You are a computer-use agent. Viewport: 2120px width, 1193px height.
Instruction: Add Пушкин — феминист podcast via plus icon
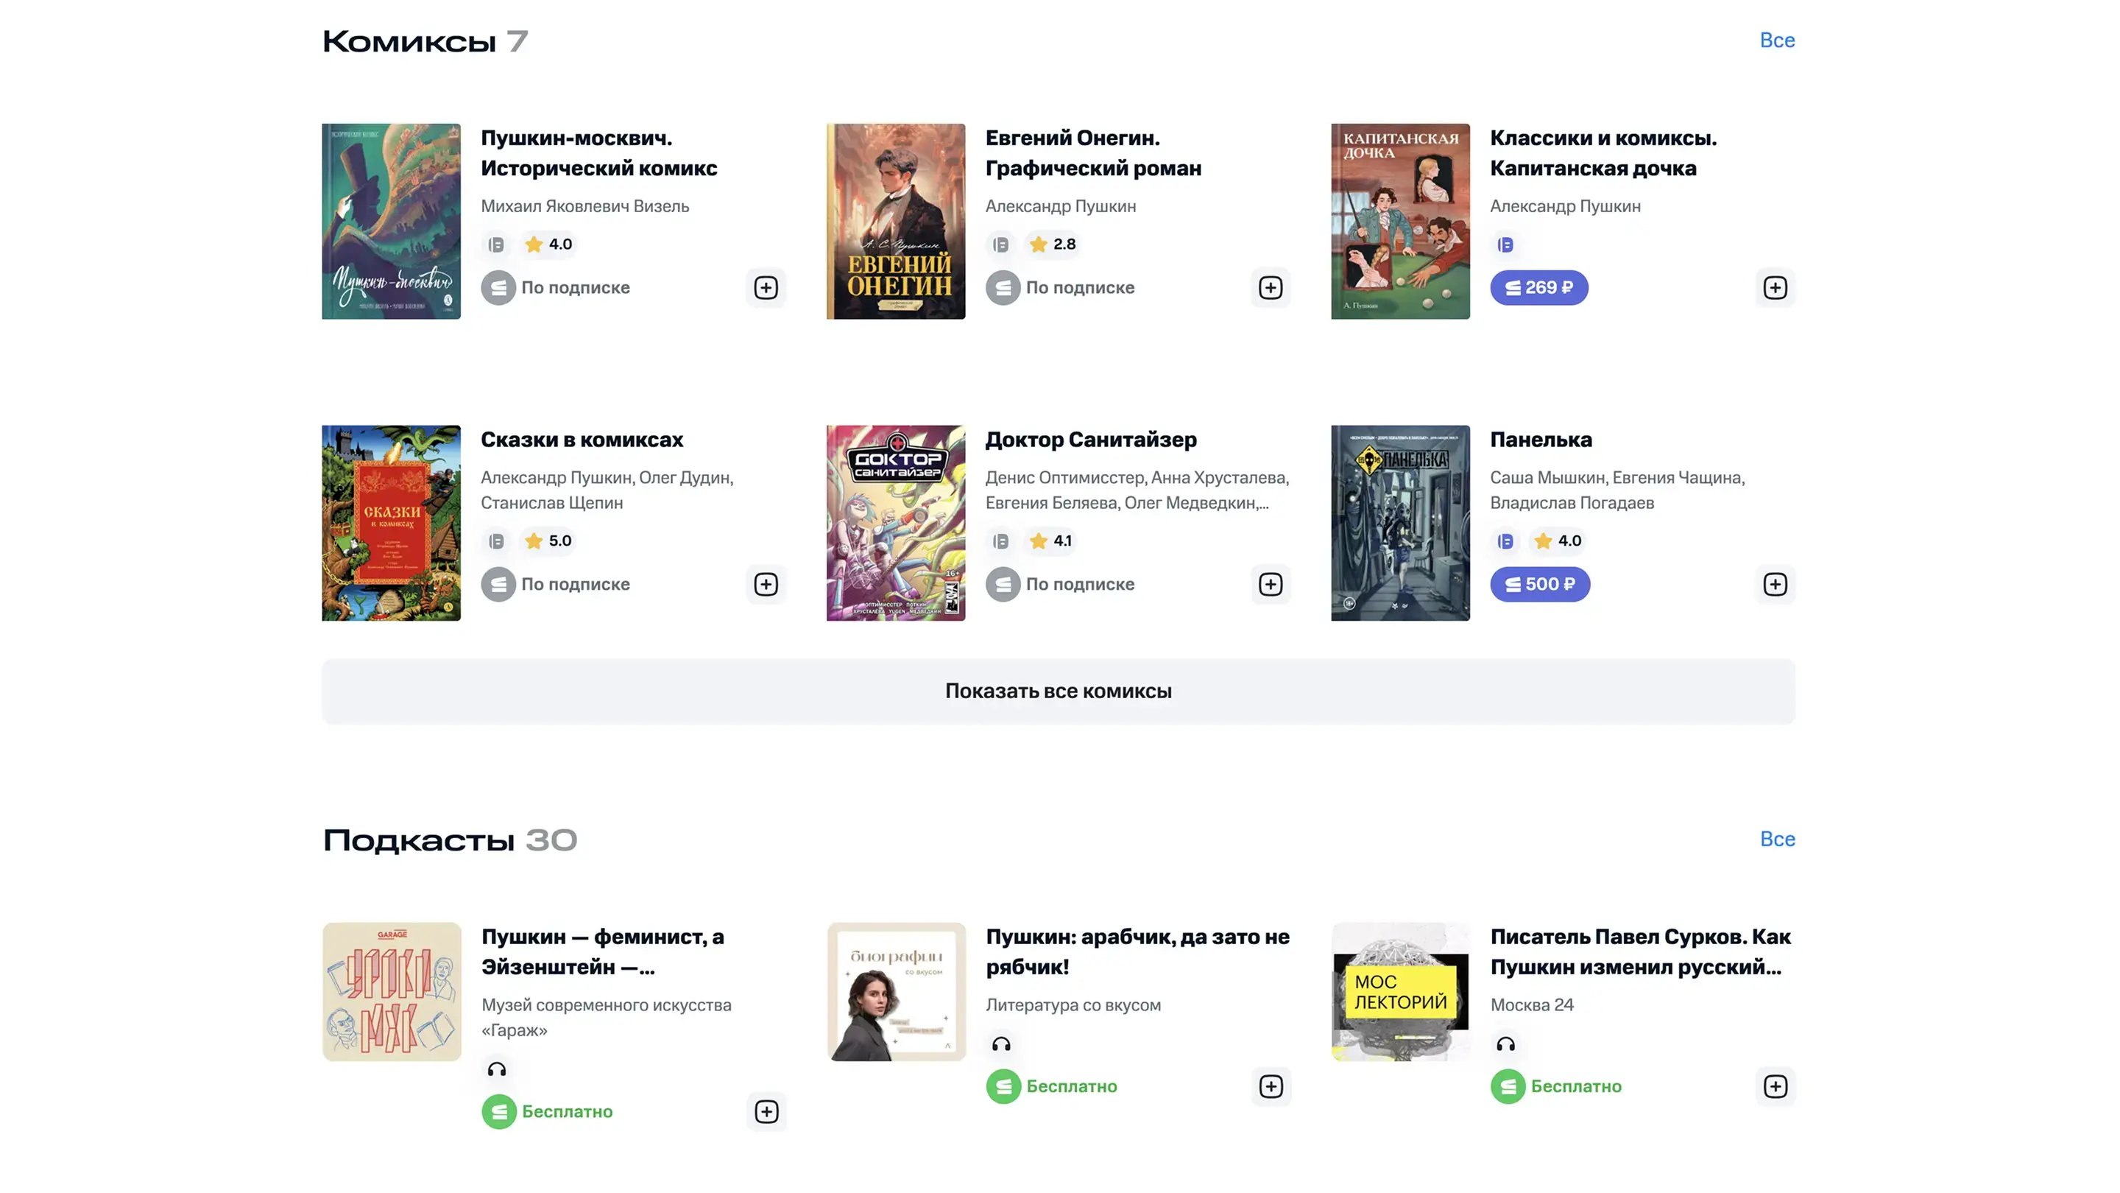[766, 1111]
